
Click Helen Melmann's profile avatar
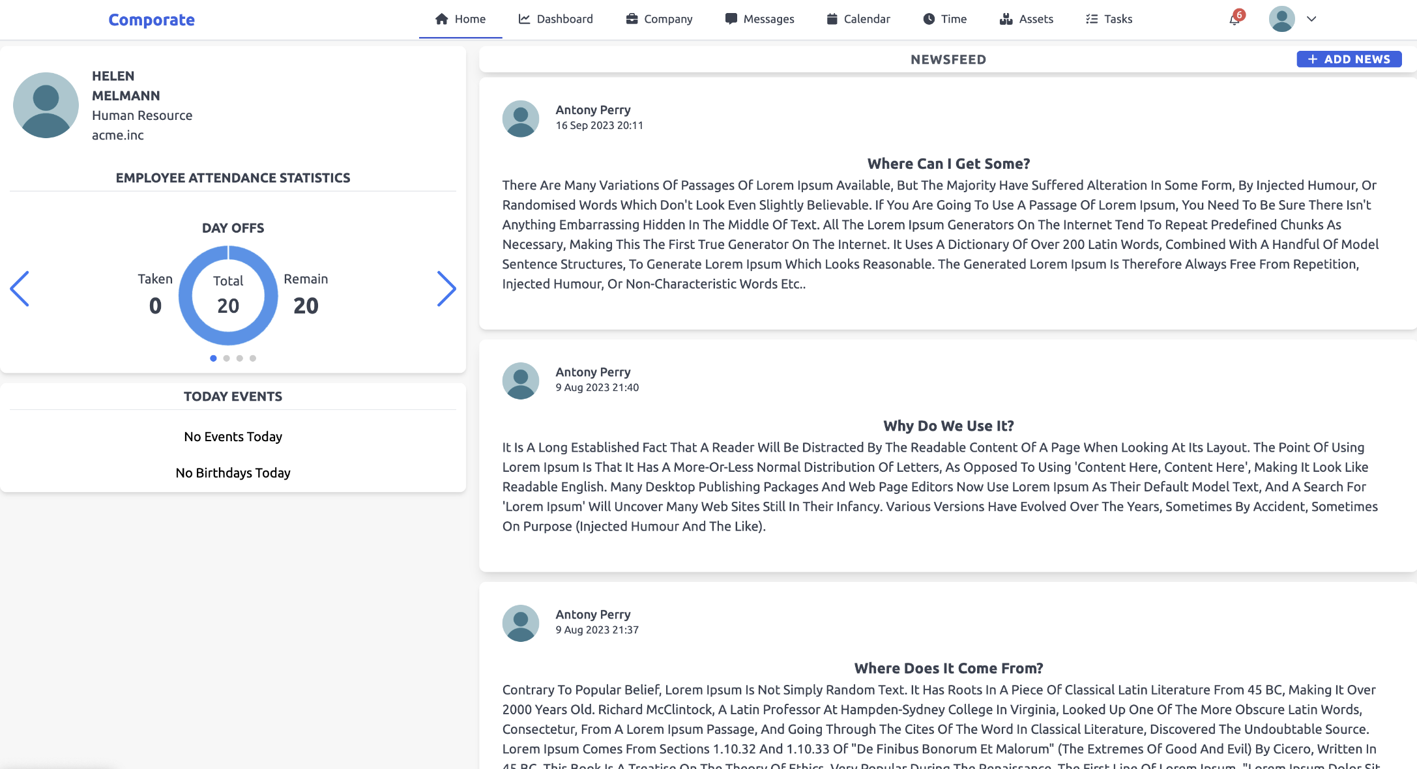[x=46, y=105]
